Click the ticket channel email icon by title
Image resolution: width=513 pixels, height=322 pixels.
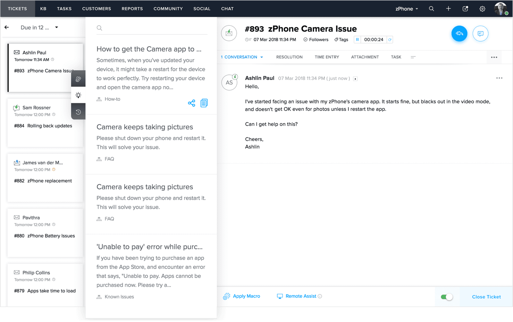click(229, 33)
